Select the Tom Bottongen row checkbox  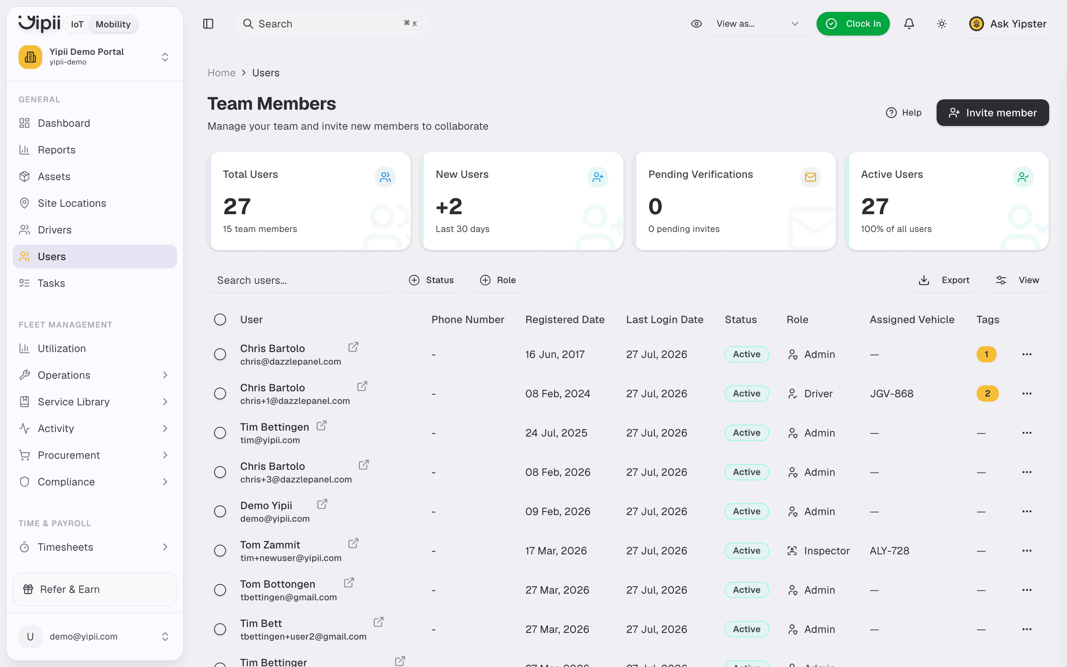220,590
